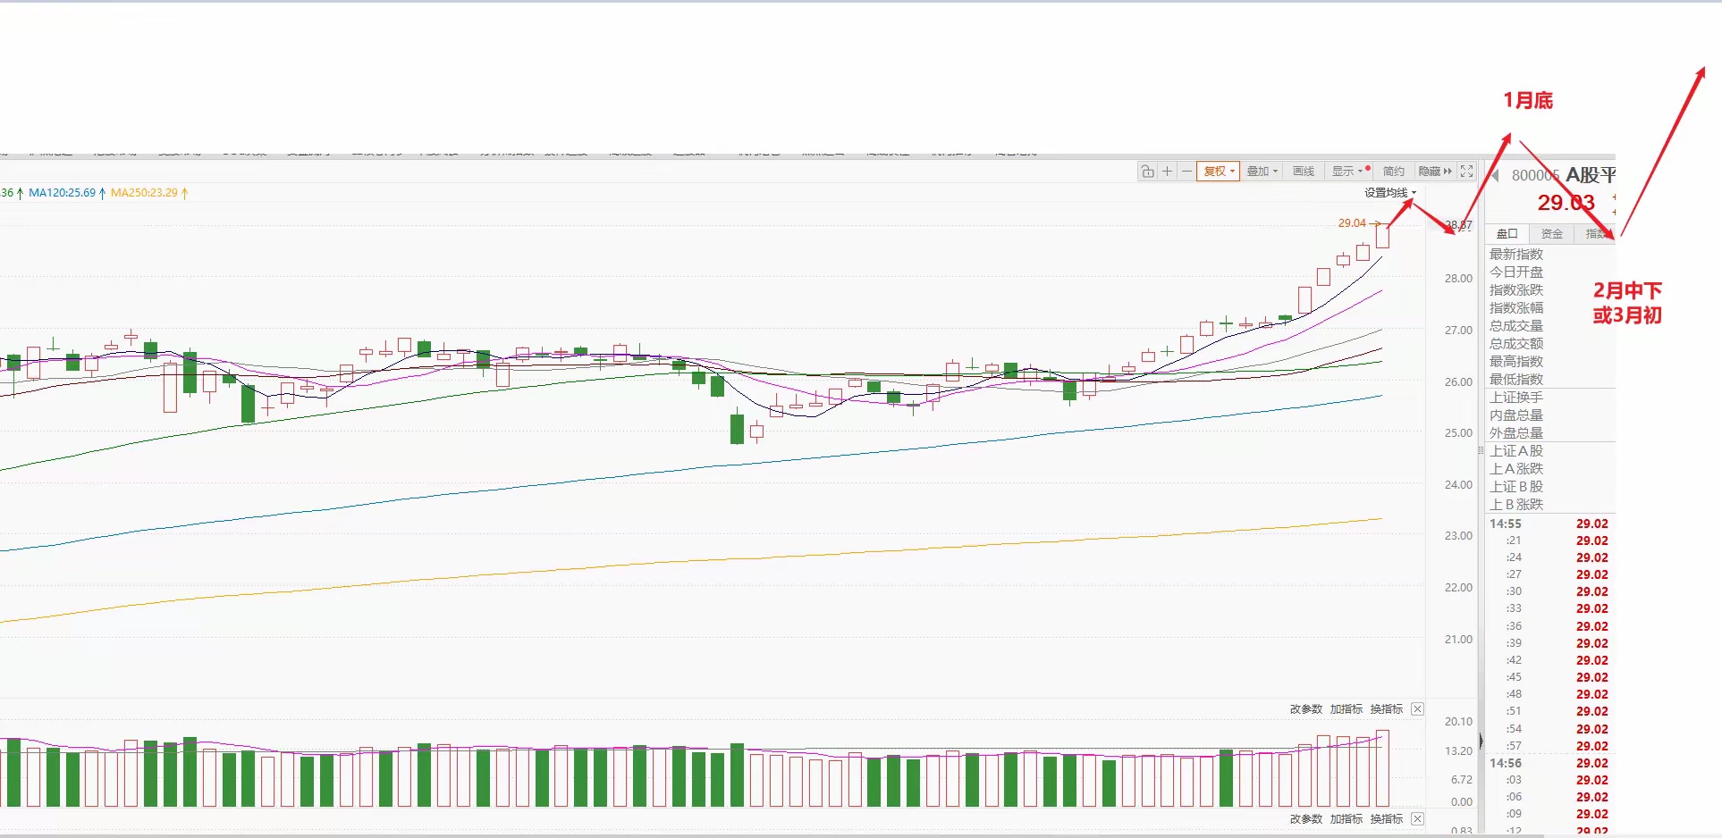
Task: Switch to the 资金 tab
Action: coord(1552,234)
